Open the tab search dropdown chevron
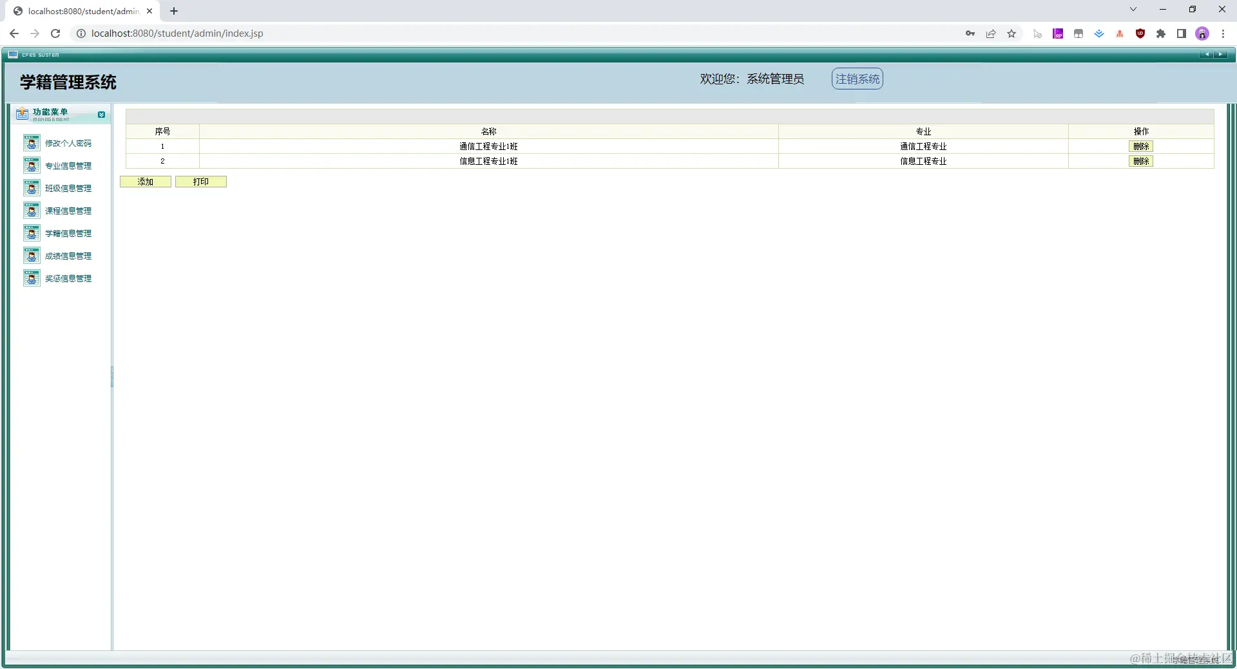The height and width of the screenshot is (669, 1237). [1133, 10]
